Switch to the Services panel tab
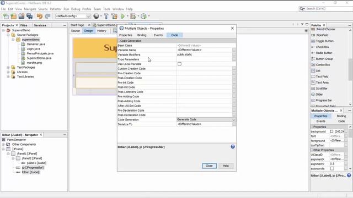 (40, 25)
